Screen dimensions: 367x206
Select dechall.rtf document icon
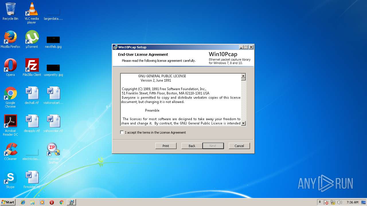[32, 96]
